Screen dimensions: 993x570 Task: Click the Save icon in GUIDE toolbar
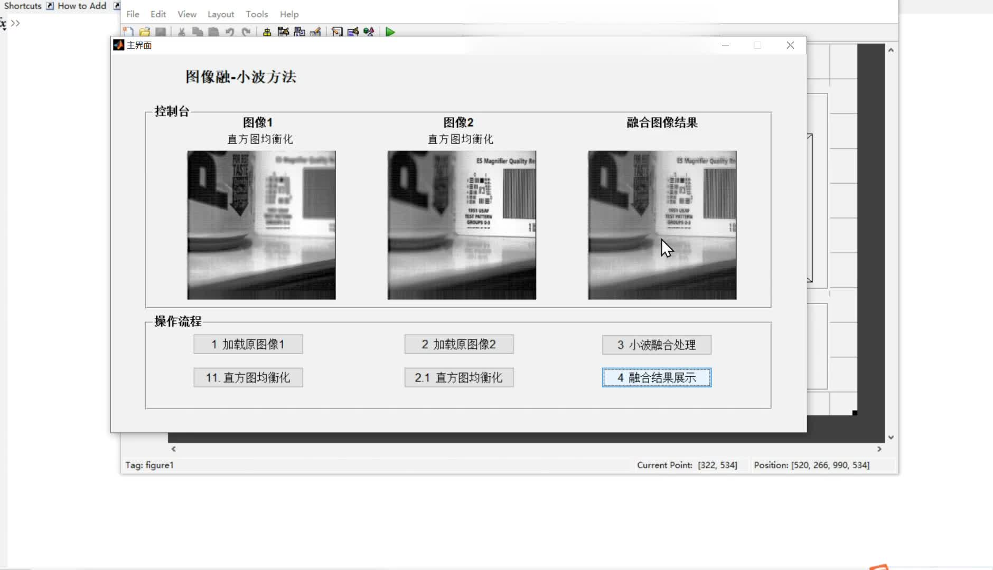tap(161, 32)
